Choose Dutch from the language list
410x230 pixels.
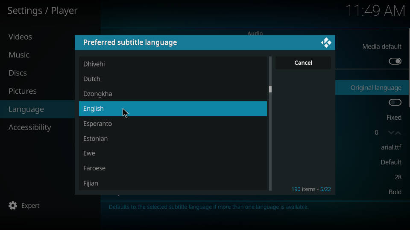point(173,79)
